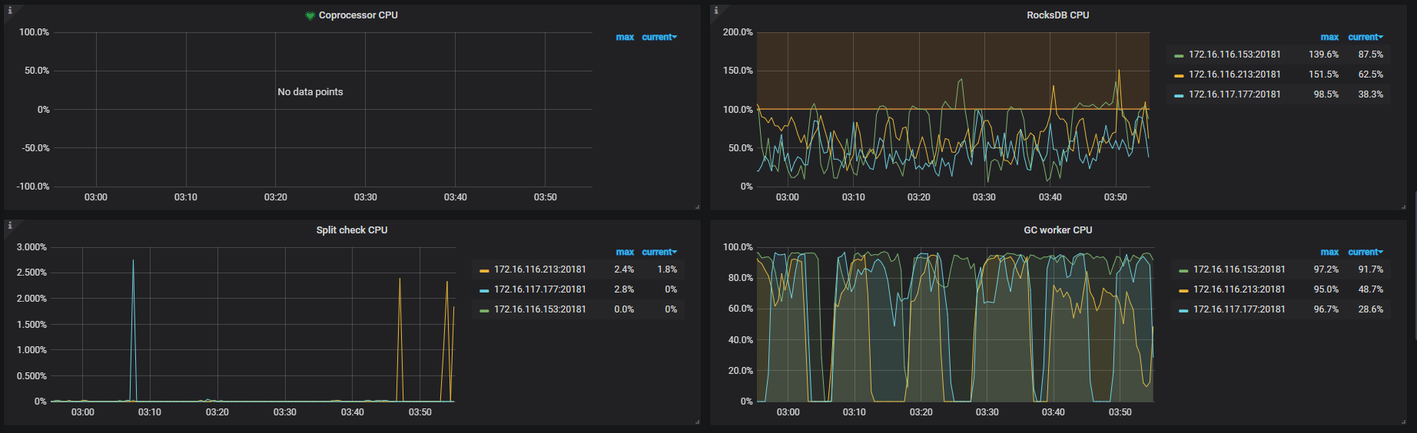Click the info icon on RocksDB CPU panel
Viewport: 1417px width, 433px height.
tap(716, 11)
